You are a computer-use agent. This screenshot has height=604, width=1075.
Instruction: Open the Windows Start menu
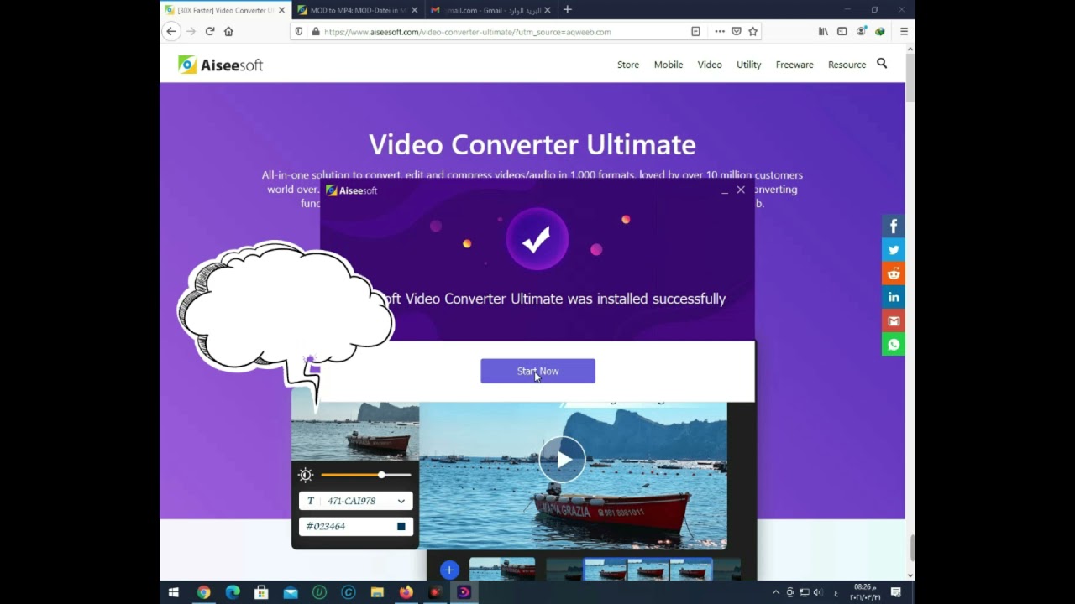pos(174,592)
